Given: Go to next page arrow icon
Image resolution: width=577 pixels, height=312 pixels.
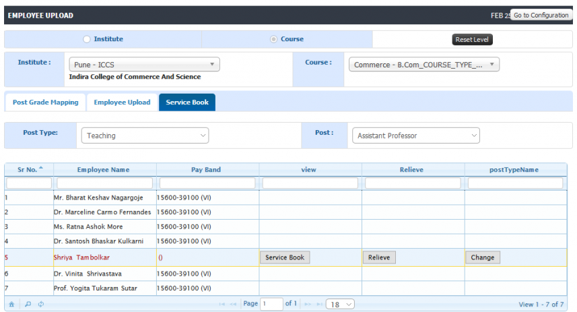Looking at the screenshot, I should (308, 305).
